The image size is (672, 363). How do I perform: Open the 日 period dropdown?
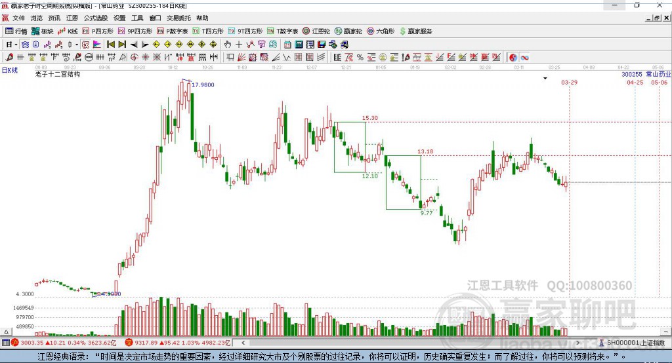click(x=12, y=45)
